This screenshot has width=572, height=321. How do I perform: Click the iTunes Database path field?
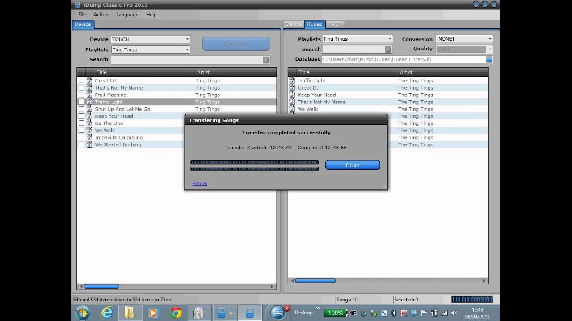[404, 59]
